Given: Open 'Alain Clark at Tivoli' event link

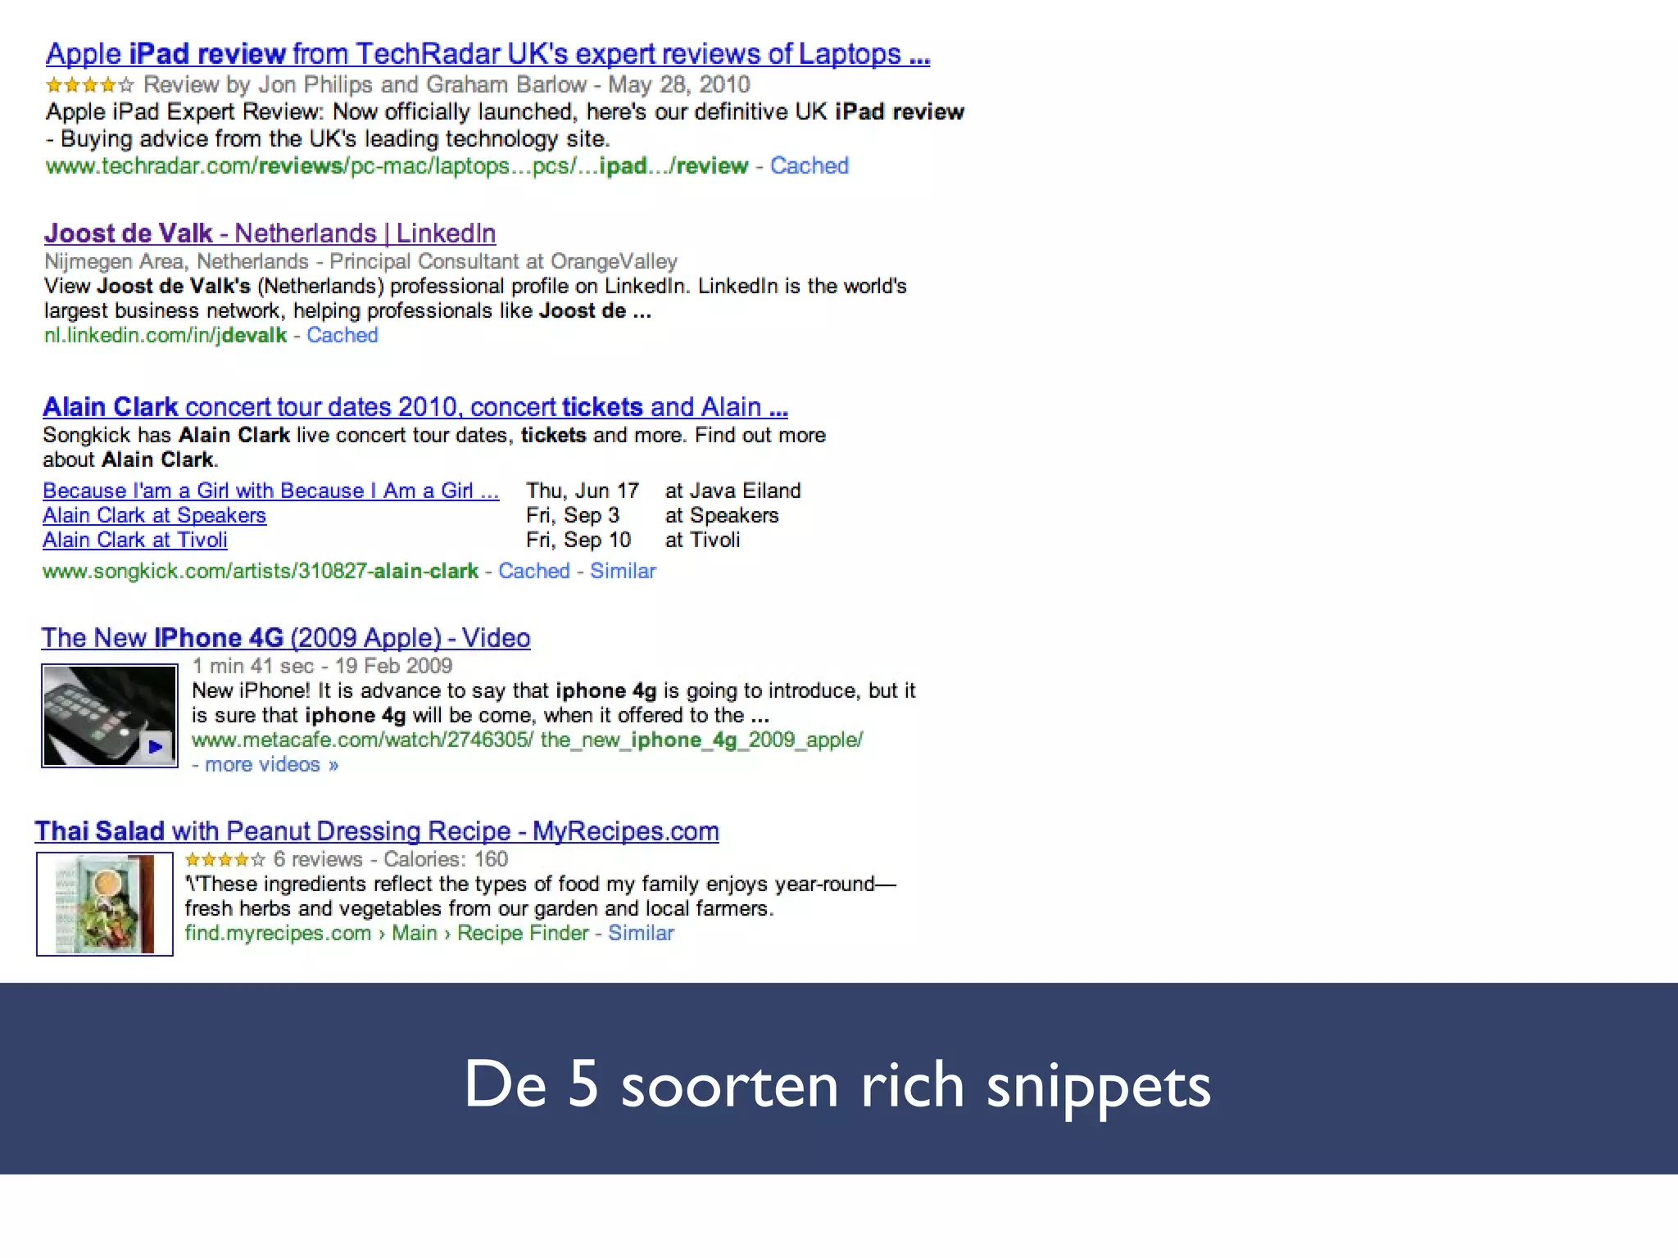Looking at the screenshot, I should pos(134,540).
